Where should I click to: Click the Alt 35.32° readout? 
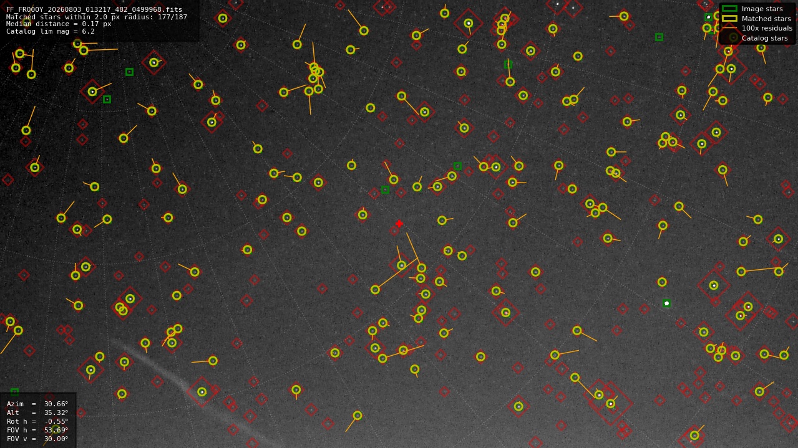pyautogui.click(x=37, y=412)
